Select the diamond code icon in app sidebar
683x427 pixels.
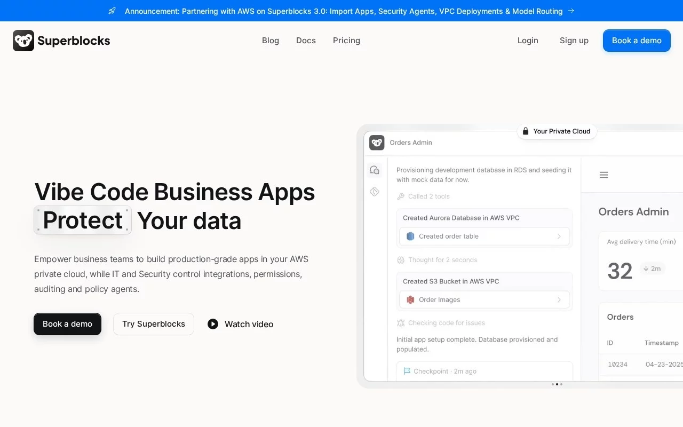click(x=375, y=192)
